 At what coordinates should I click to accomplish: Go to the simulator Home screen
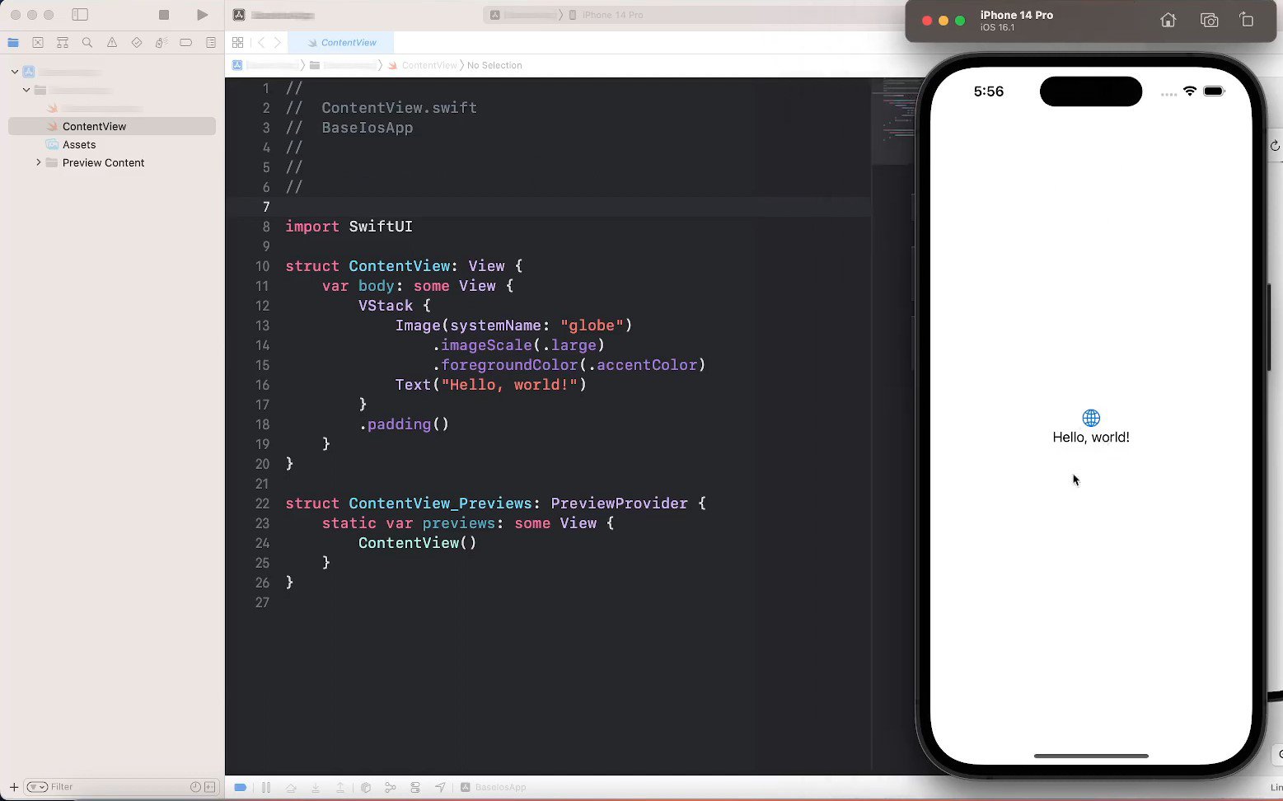1168,21
